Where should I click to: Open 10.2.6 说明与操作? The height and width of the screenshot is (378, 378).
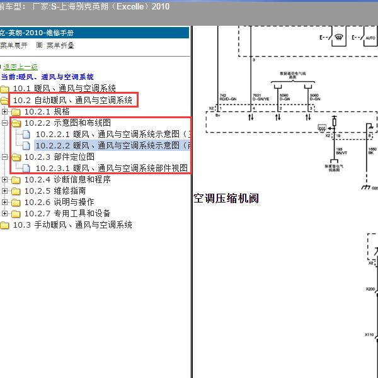[59, 203]
